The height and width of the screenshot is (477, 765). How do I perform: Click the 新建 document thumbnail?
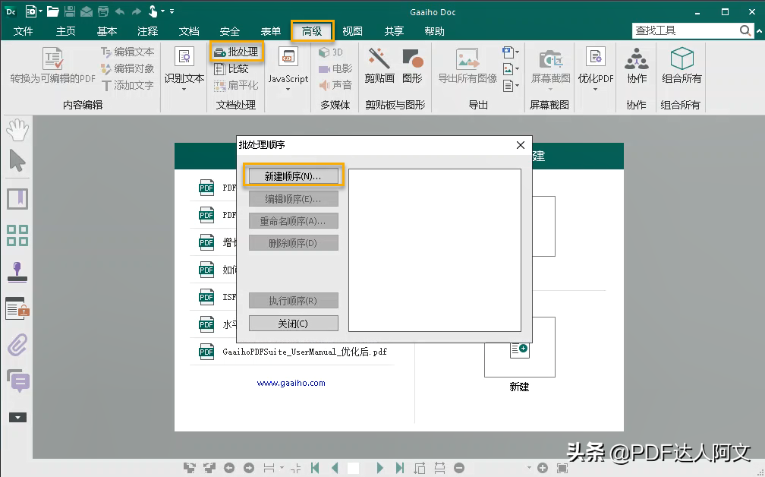click(x=520, y=347)
